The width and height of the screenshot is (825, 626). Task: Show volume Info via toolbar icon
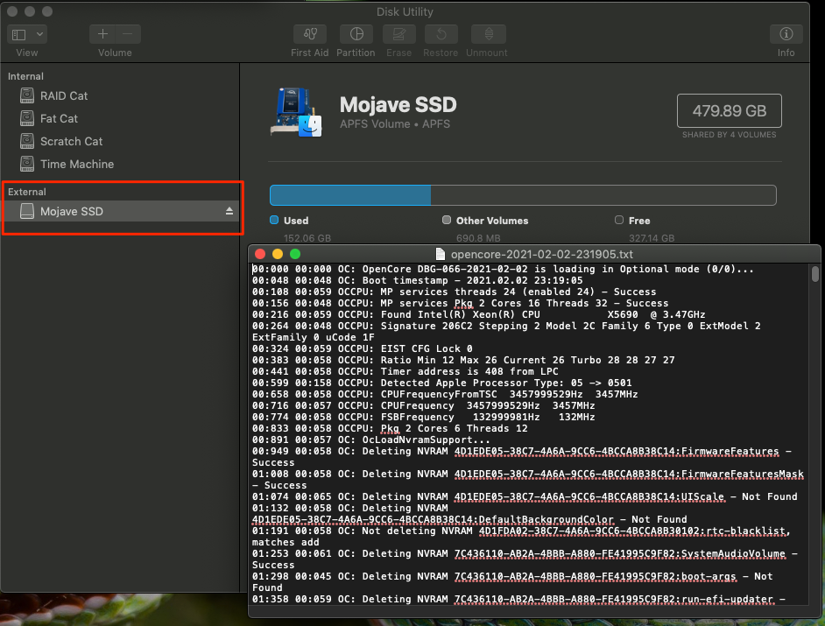[x=786, y=34]
